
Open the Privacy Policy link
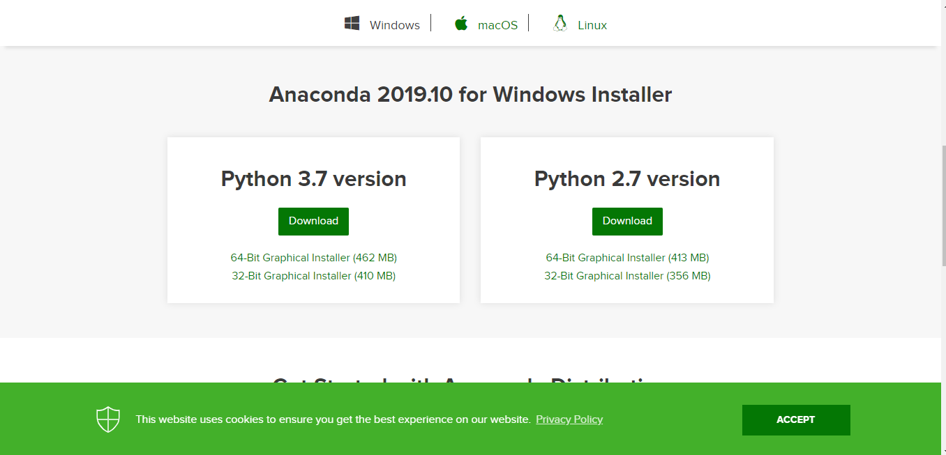click(x=569, y=419)
